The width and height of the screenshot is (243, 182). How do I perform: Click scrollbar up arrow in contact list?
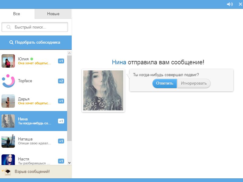coord(70,53)
